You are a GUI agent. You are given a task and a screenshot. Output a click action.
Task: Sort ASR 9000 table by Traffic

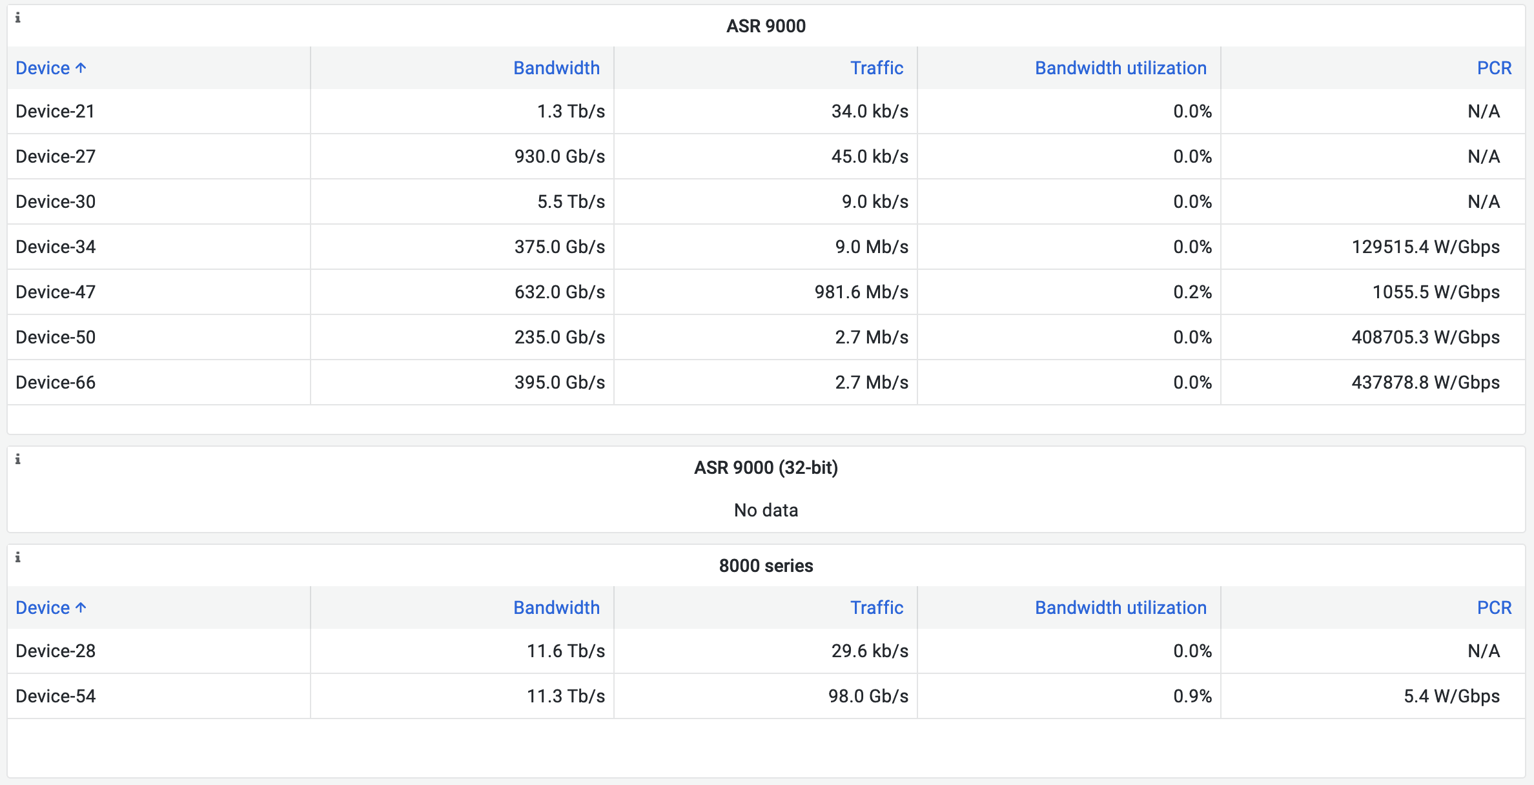876,68
